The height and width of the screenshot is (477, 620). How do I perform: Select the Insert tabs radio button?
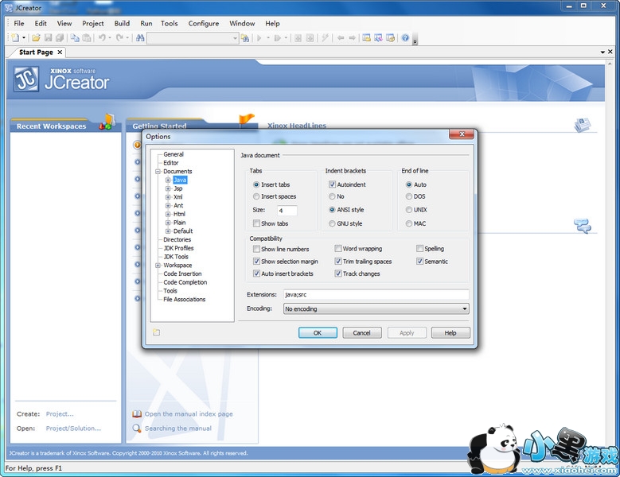(x=256, y=184)
